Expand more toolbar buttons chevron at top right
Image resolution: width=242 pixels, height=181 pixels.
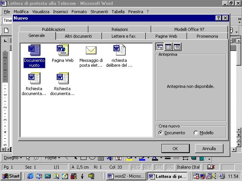(239, 20)
